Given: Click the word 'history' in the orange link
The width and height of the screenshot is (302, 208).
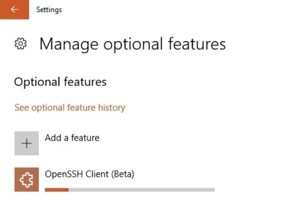Looking at the screenshot, I should [x=112, y=108].
